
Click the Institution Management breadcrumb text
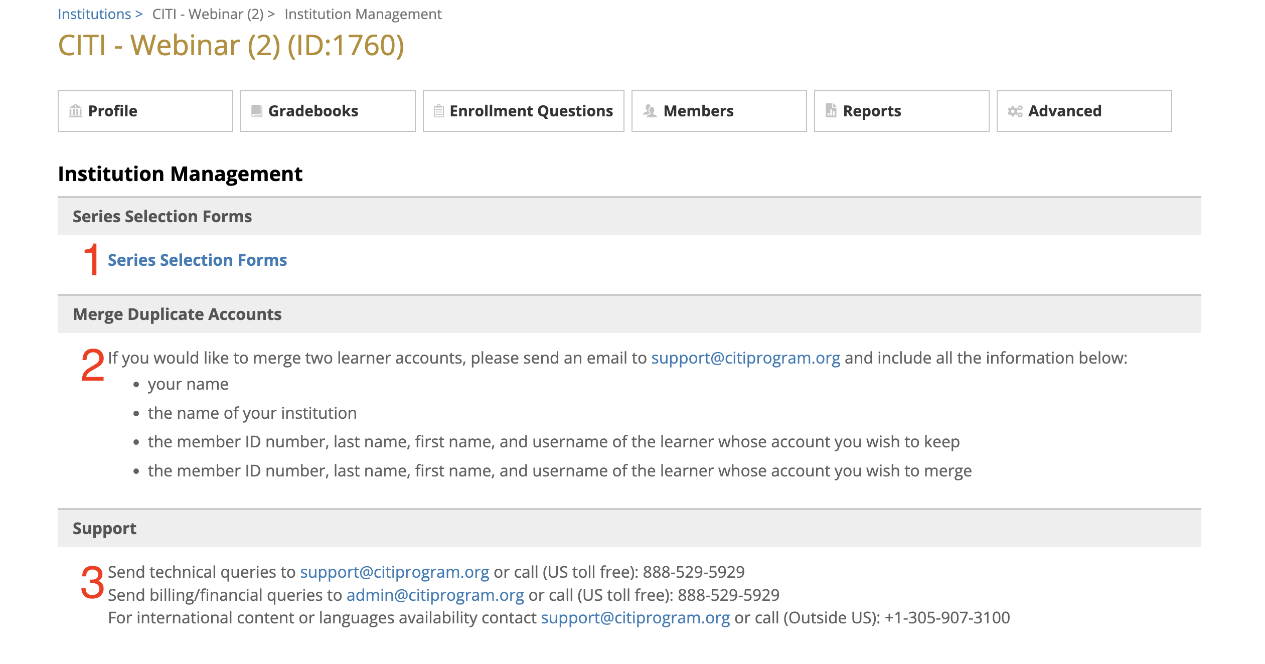[x=363, y=14]
